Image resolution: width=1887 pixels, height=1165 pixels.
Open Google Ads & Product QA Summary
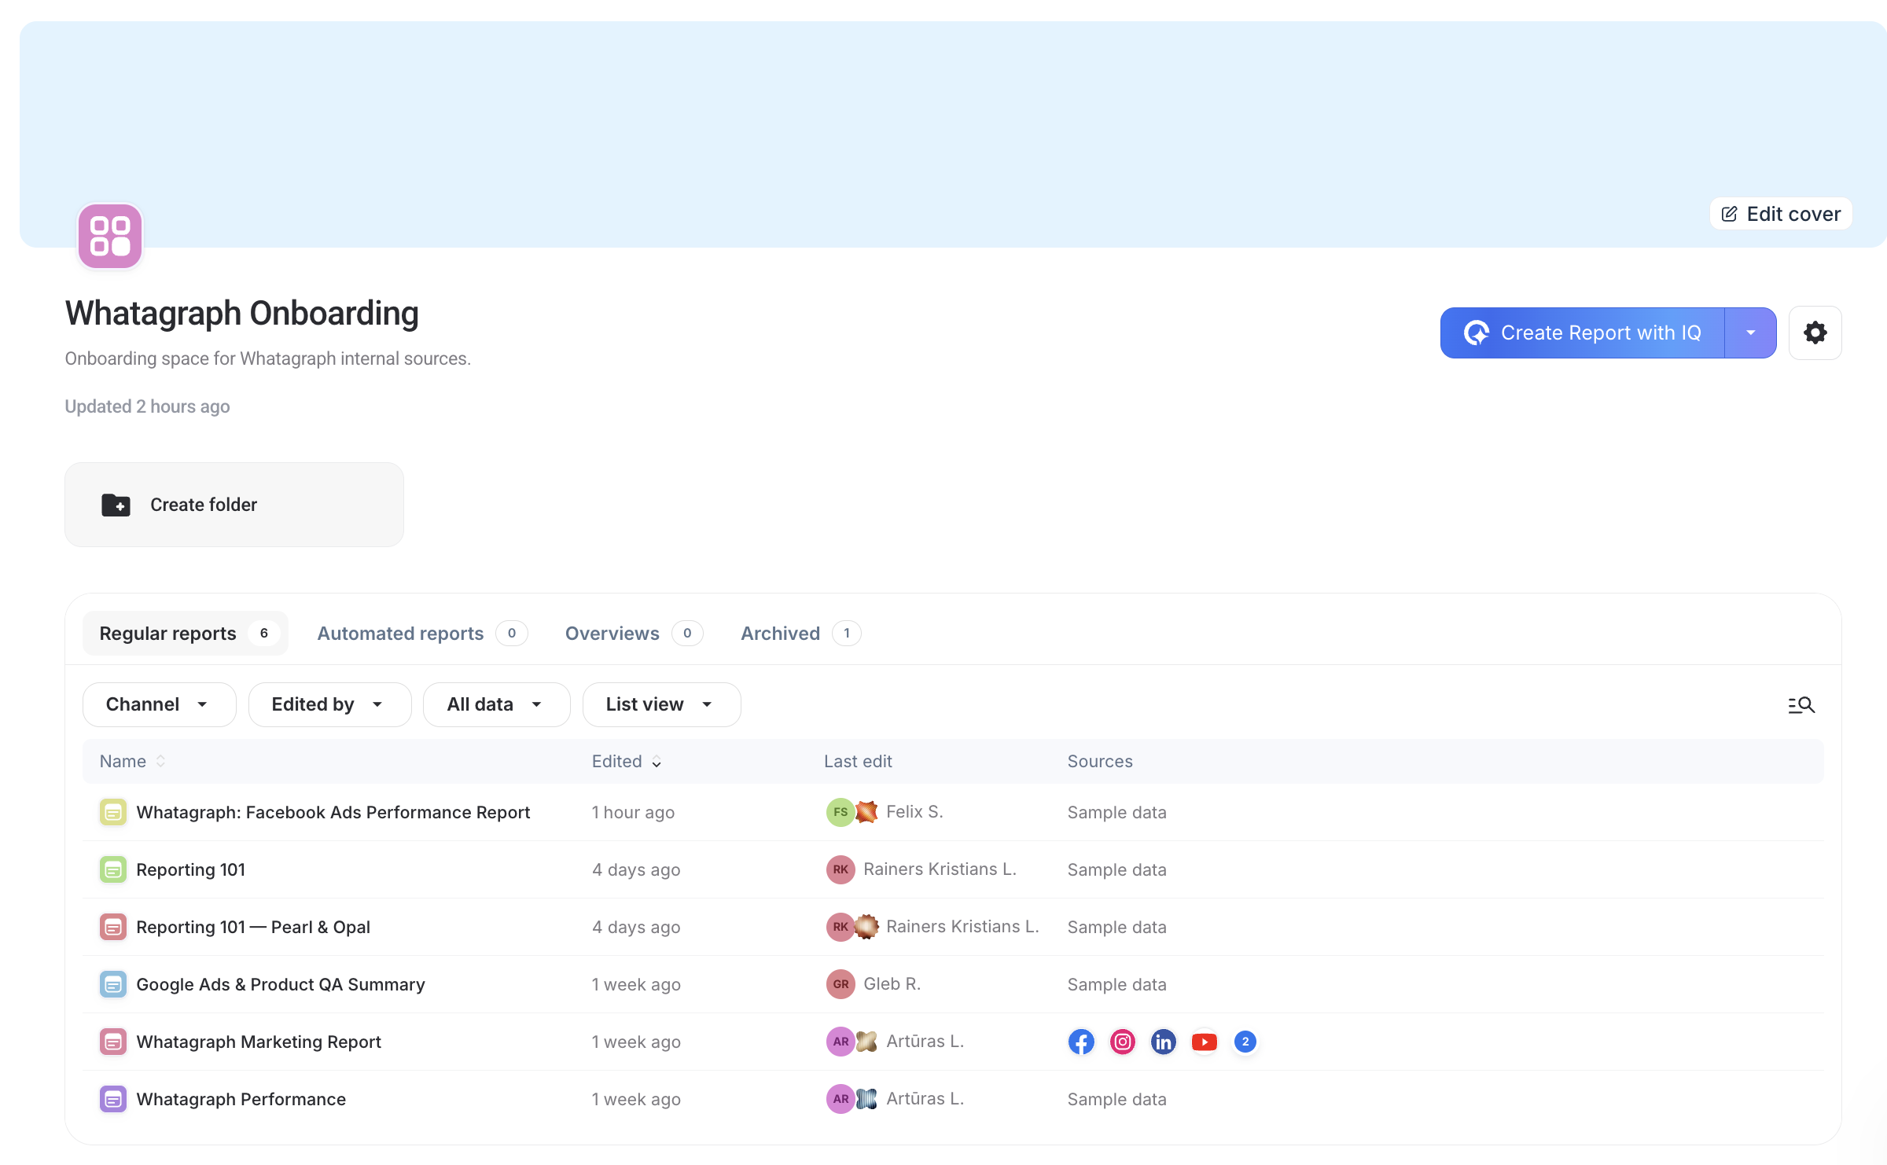(281, 984)
